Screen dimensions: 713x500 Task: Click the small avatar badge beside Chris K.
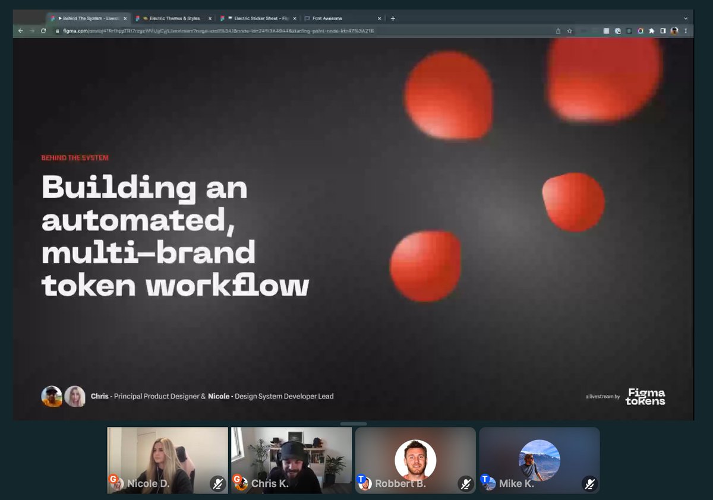(x=240, y=482)
